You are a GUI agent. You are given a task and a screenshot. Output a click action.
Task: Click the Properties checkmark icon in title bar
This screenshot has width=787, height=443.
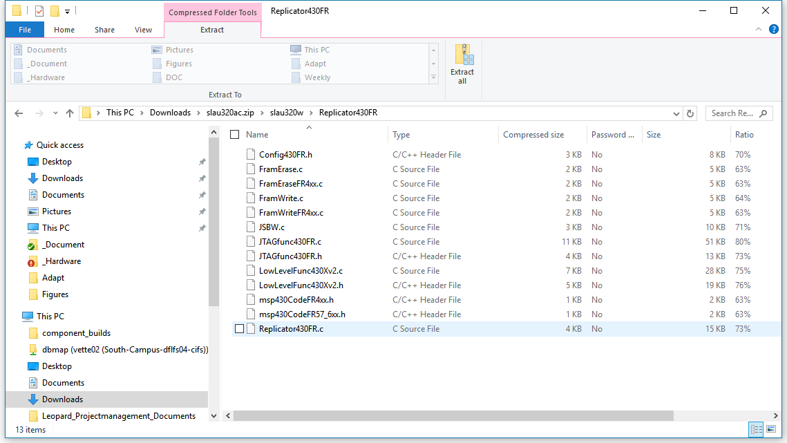(39, 10)
